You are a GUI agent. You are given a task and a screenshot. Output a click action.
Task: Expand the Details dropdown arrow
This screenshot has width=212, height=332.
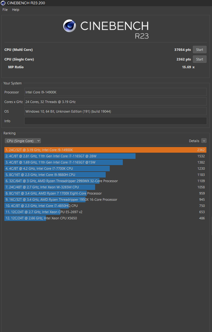click(204, 141)
